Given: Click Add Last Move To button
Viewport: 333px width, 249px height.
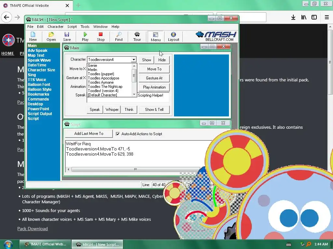Looking at the screenshot, I should pos(89,134).
